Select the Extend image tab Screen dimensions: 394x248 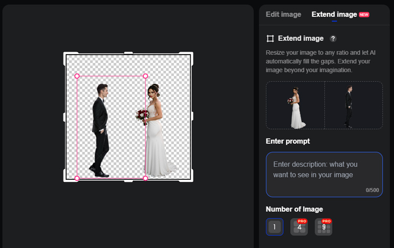(334, 15)
